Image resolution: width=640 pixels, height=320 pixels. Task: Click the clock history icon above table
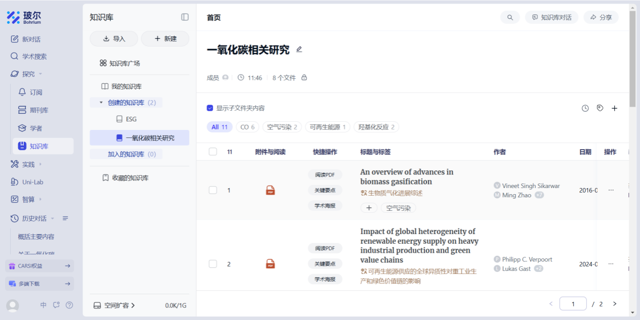pos(585,108)
